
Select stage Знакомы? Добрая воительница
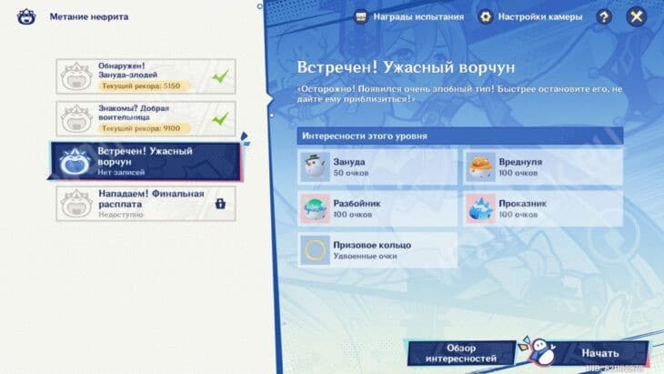(146, 118)
